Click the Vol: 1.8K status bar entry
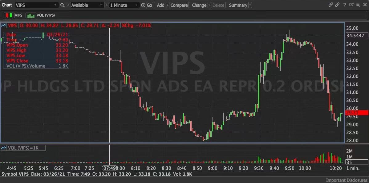The height and width of the screenshot is (183, 369). click(x=183, y=174)
